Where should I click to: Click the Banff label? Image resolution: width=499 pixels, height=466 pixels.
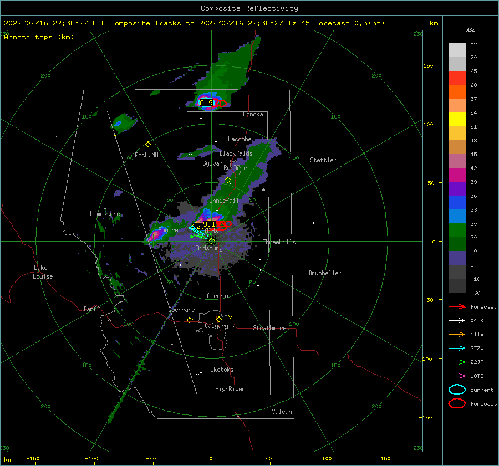[91, 309]
